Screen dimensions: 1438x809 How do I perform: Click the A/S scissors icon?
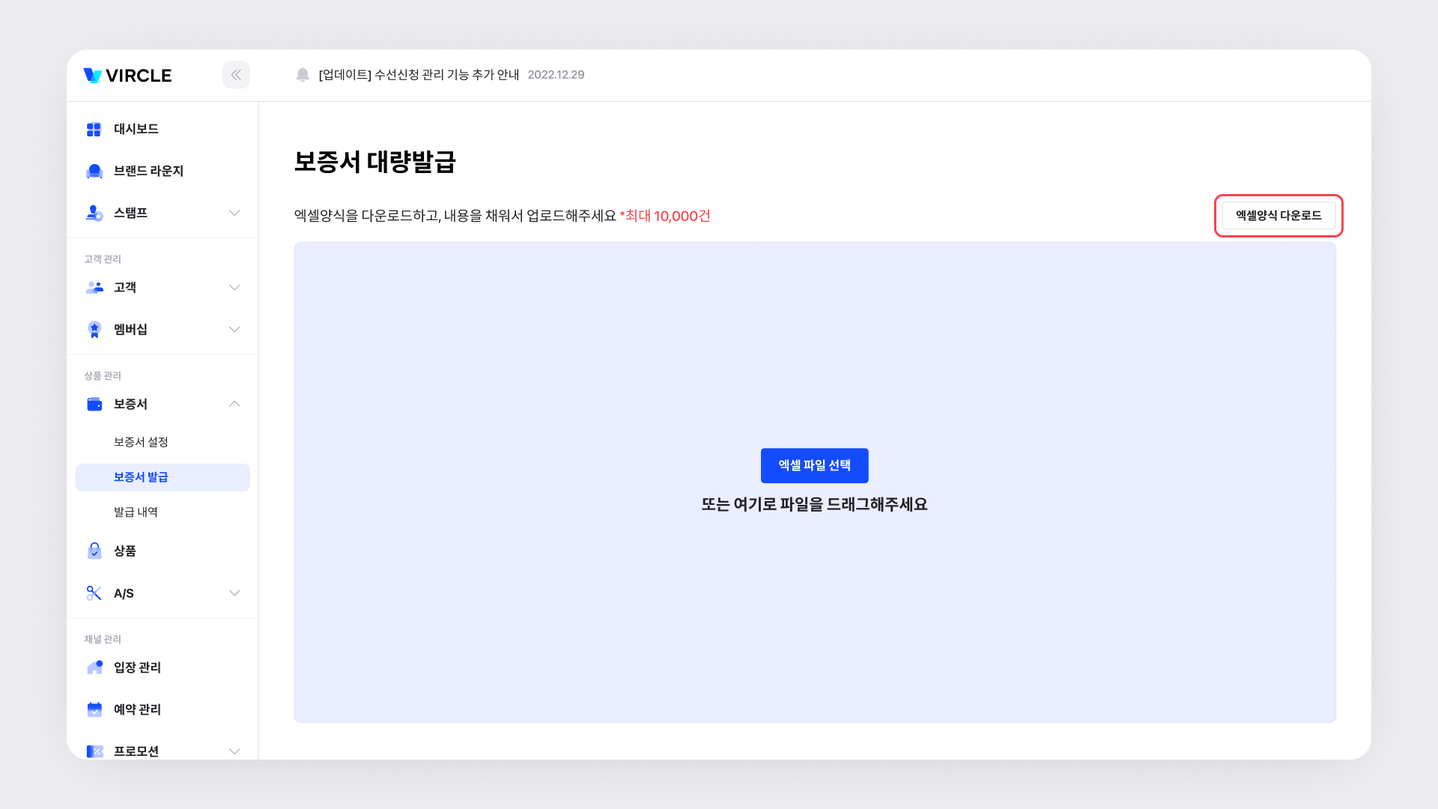(x=94, y=593)
